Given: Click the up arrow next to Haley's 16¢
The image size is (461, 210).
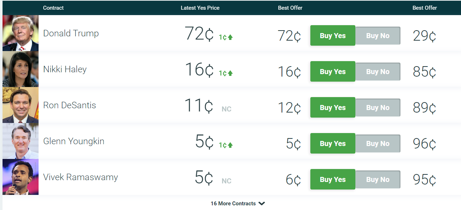Looking at the screenshot, I should (230, 73).
